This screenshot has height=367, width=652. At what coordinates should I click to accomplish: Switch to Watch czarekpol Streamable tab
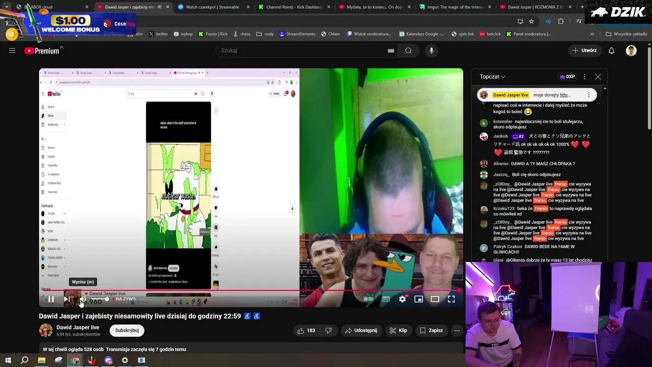tap(212, 7)
